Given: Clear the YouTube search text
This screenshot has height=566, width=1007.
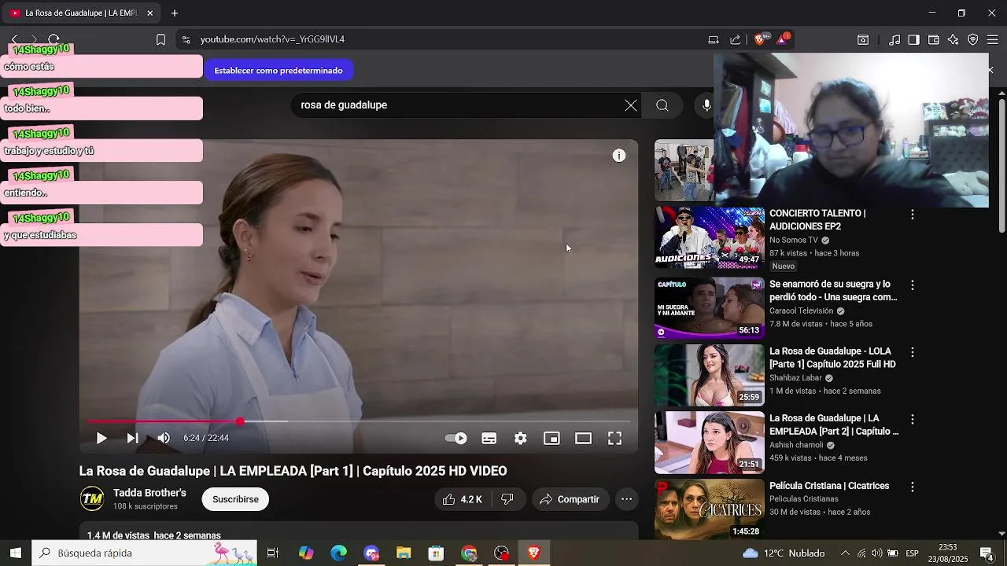Looking at the screenshot, I should [x=631, y=105].
